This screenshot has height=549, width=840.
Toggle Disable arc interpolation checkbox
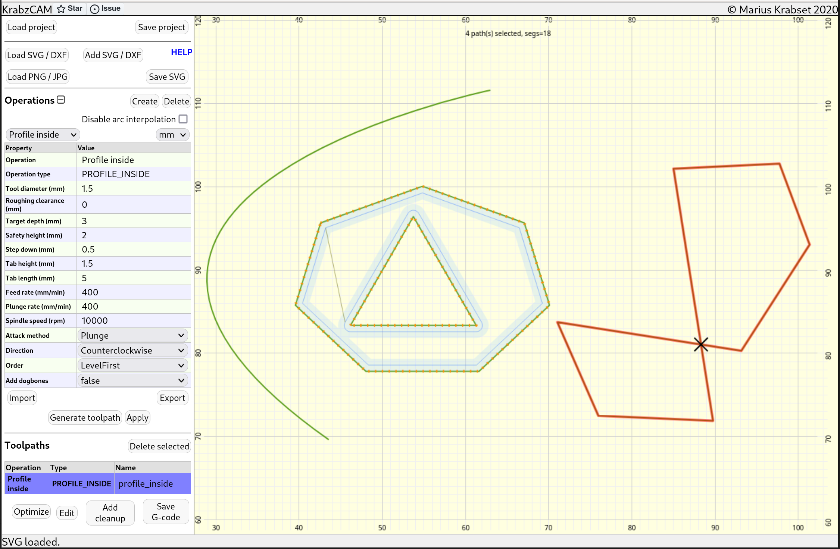(x=185, y=119)
